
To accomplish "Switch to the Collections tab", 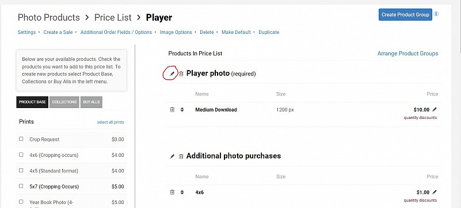I will [x=64, y=102].
